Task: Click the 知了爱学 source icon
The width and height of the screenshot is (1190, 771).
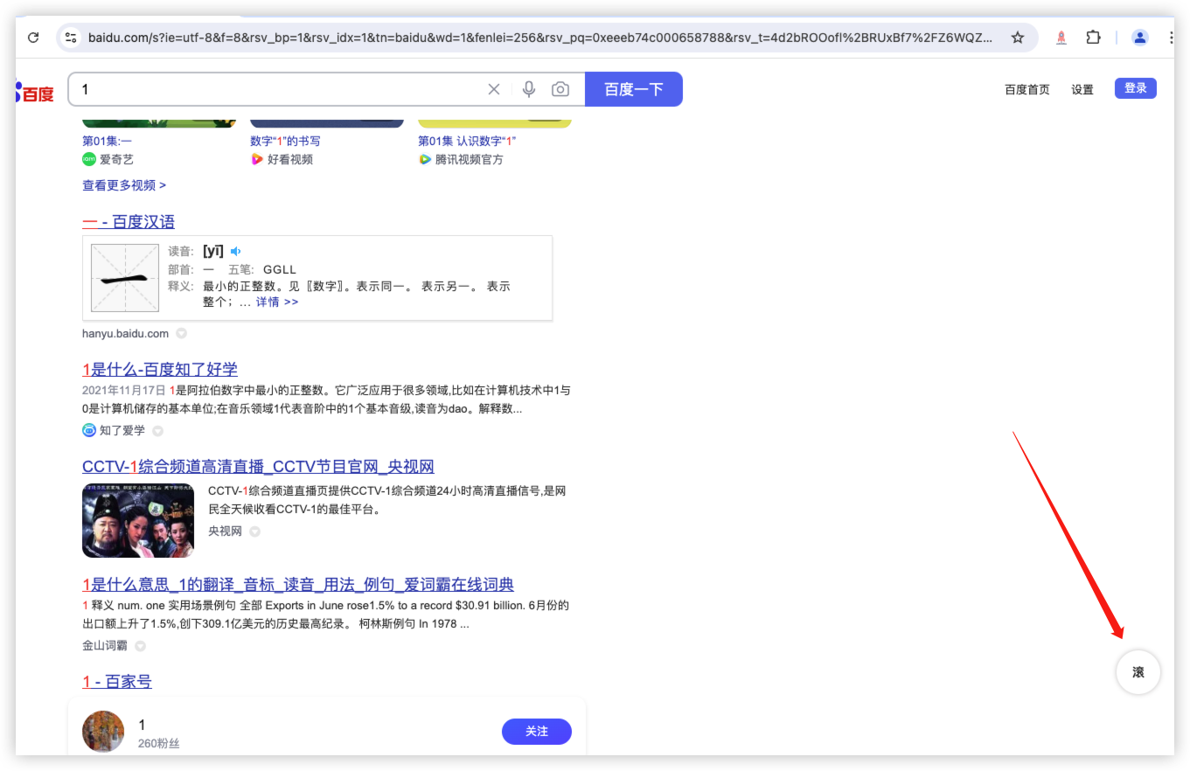Action: click(x=88, y=430)
